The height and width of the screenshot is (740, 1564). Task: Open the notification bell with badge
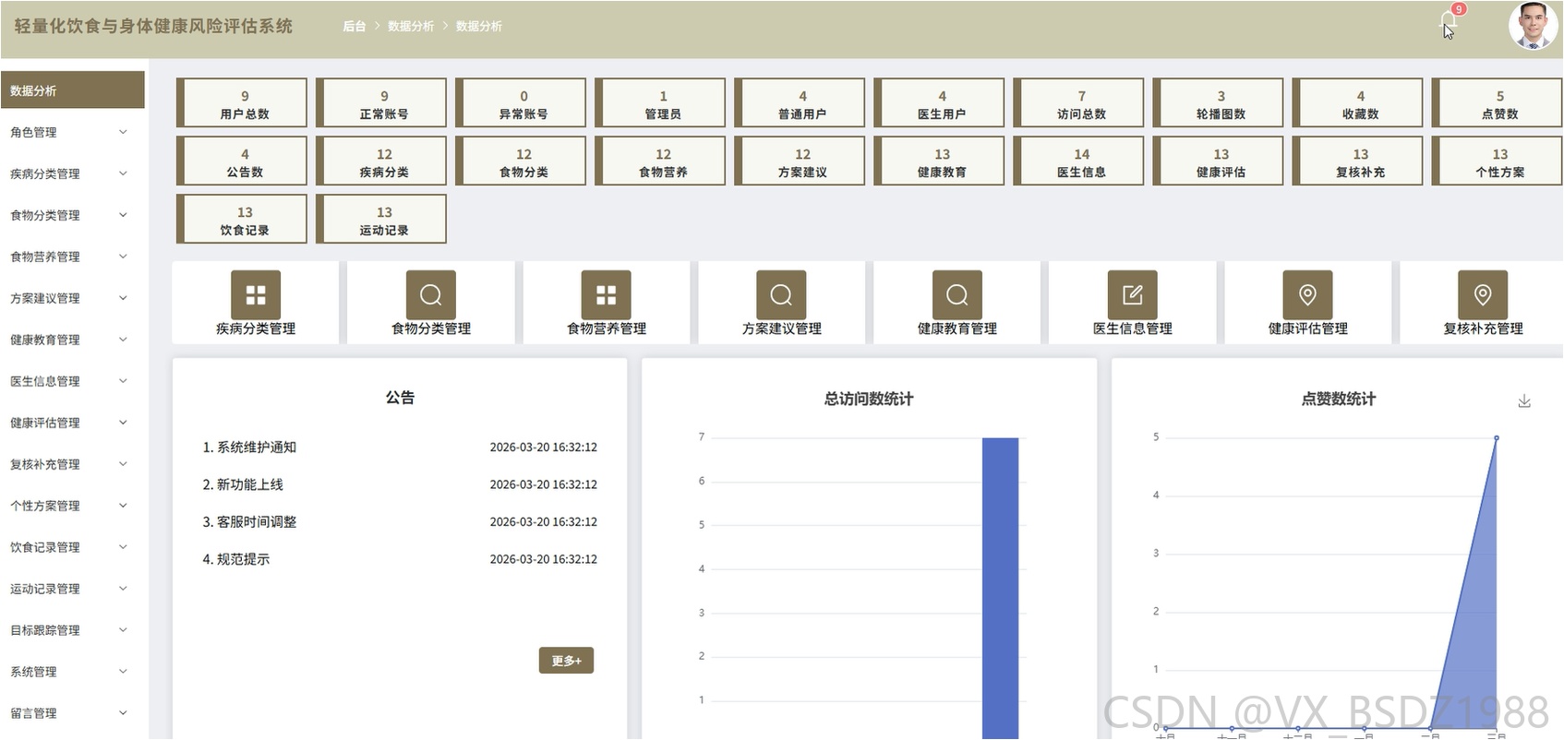point(1449,22)
